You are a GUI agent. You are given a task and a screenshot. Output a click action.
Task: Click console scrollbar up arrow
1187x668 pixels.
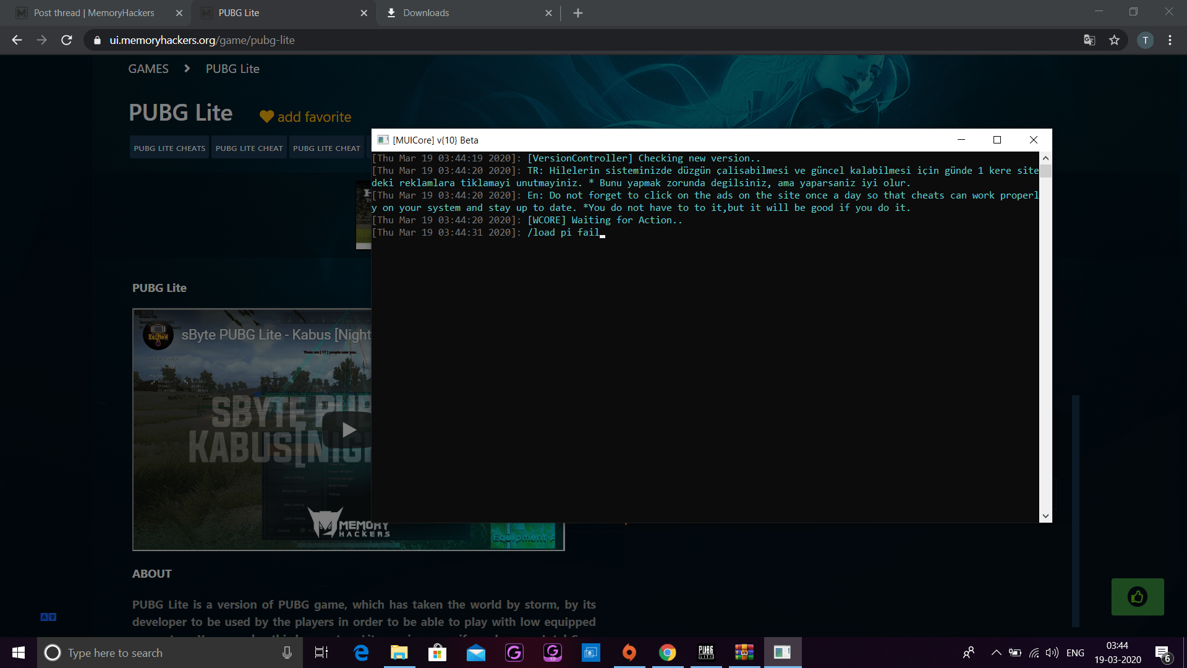tap(1045, 158)
